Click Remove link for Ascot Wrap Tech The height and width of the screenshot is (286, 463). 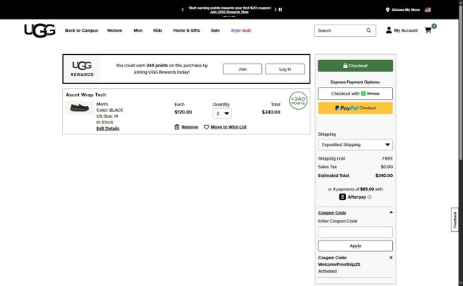tap(190, 127)
